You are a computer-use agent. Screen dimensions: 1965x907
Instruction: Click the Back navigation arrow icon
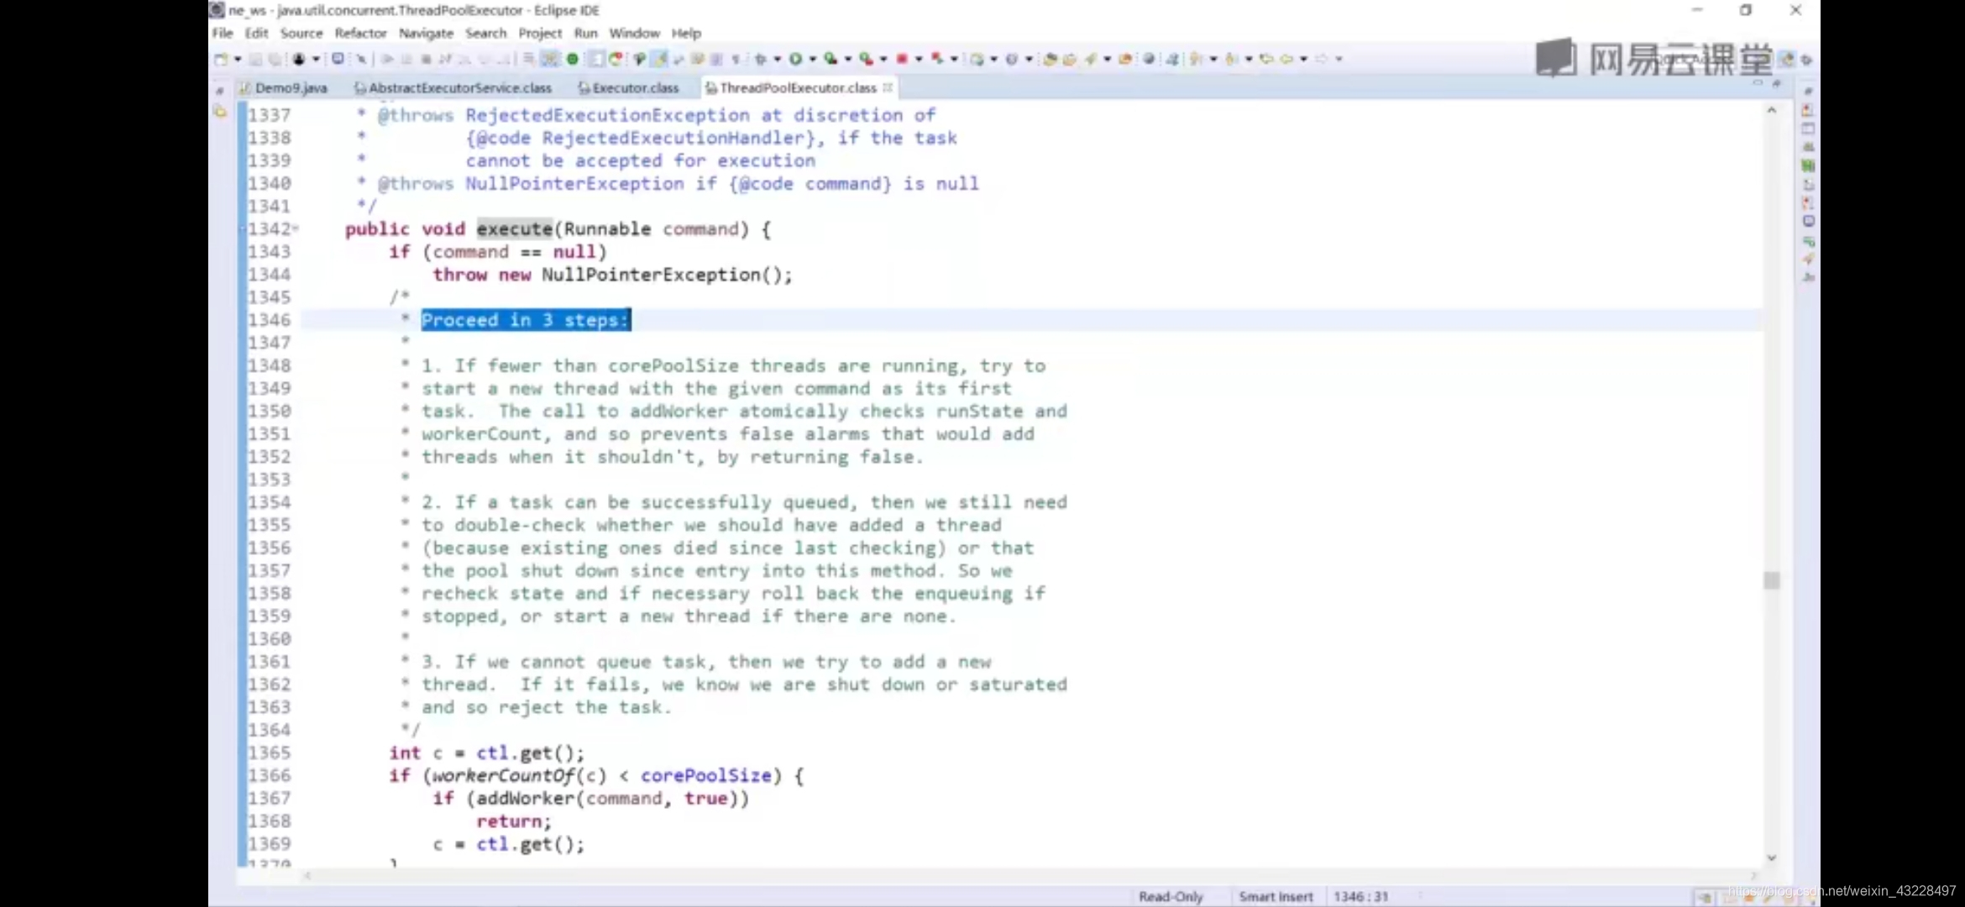coord(1286,59)
